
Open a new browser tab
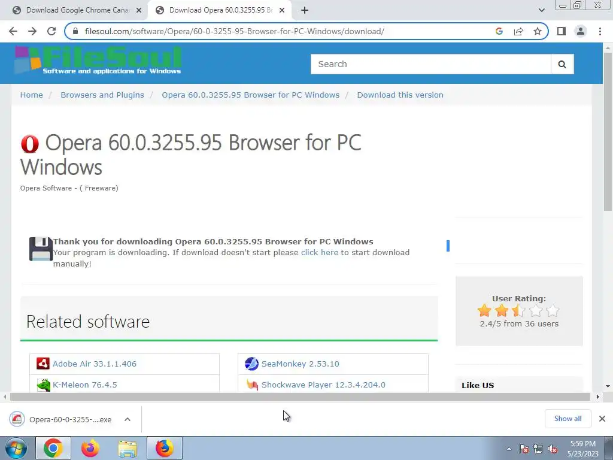tap(305, 10)
